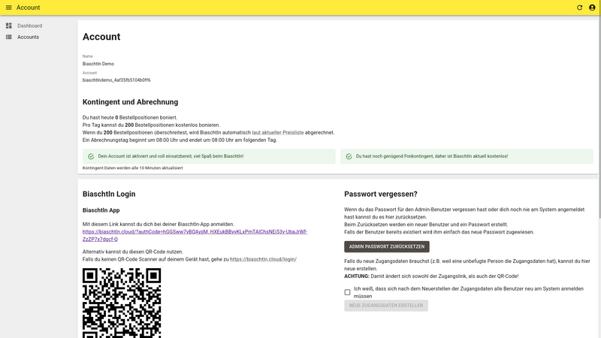The height and width of the screenshot is (338, 601).
Task: Tick the Neuerstellen der Zugangsdaten confirmation checkbox
Action: (347, 292)
